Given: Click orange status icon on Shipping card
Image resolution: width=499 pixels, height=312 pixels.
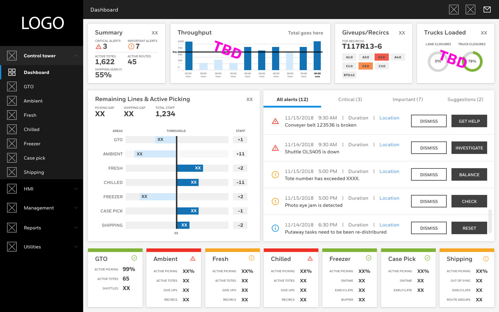Looking at the screenshot, I should [x=486, y=259].
